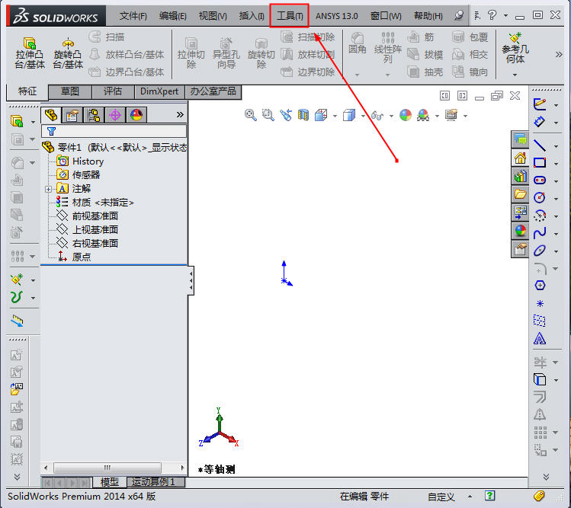The image size is (571, 508).
Task: Click 材质 <未指定> material entry
Action: pyautogui.click(x=103, y=203)
